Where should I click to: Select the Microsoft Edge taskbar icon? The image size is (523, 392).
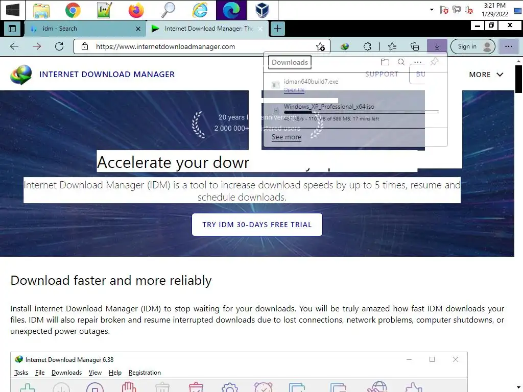click(231, 10)
